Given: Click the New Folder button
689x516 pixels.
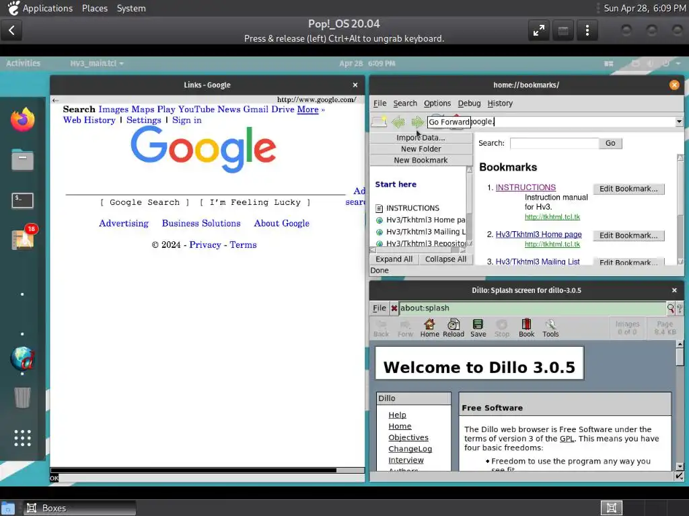Looking at the screenshot, I should [421, 149].
